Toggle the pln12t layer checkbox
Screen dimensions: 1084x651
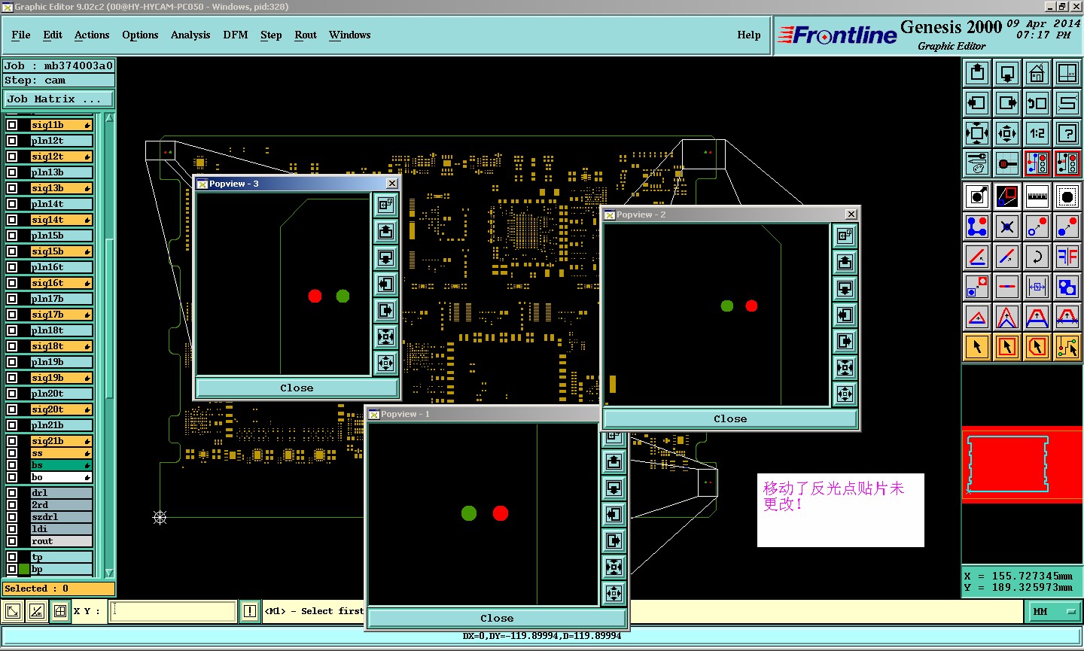[12, 141]
